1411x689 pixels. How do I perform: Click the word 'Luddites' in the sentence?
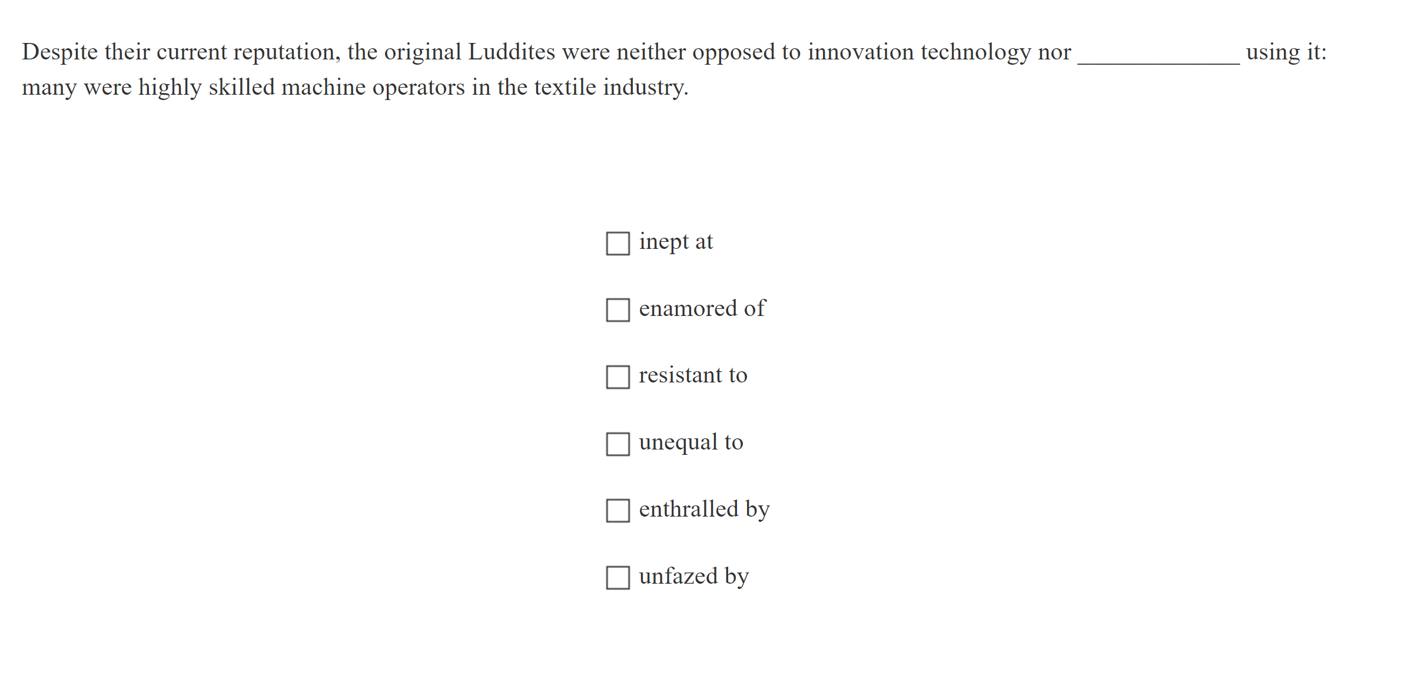[511, 52]
